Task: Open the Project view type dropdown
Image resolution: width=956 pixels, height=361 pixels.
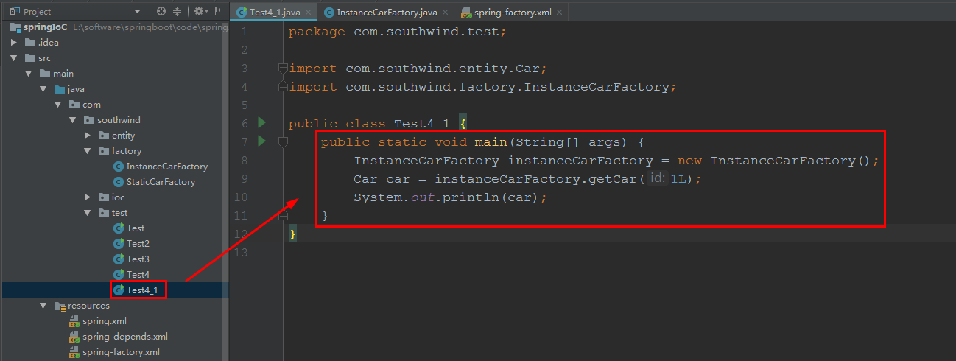Action: point(137,12)
